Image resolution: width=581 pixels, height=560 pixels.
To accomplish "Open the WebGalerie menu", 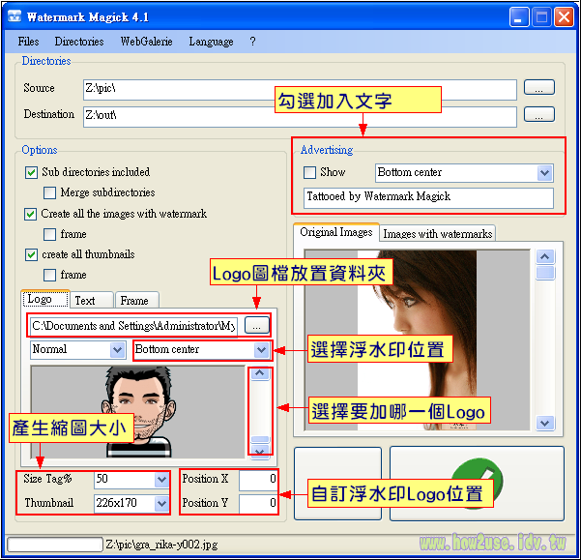I will coord(146,42).
